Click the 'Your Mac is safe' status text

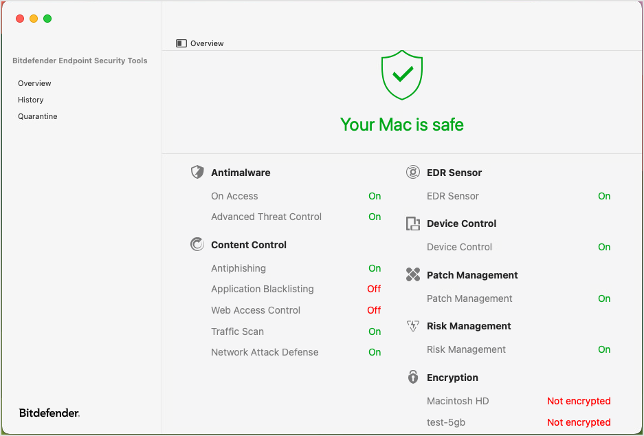pyautogui.click(x=401, y=124)
